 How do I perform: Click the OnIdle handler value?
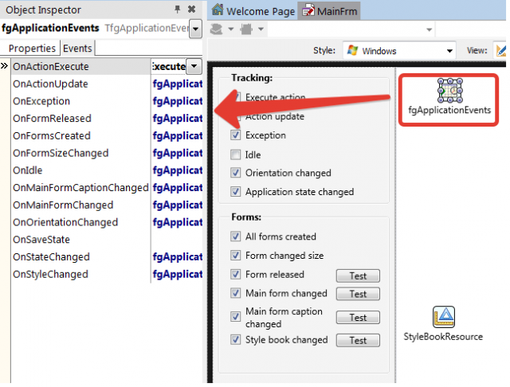click(177, 170)
